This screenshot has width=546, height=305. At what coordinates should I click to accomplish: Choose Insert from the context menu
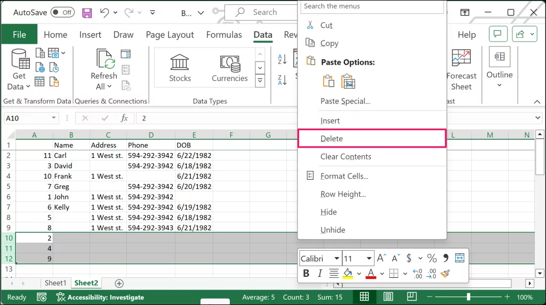pos(372,121)
